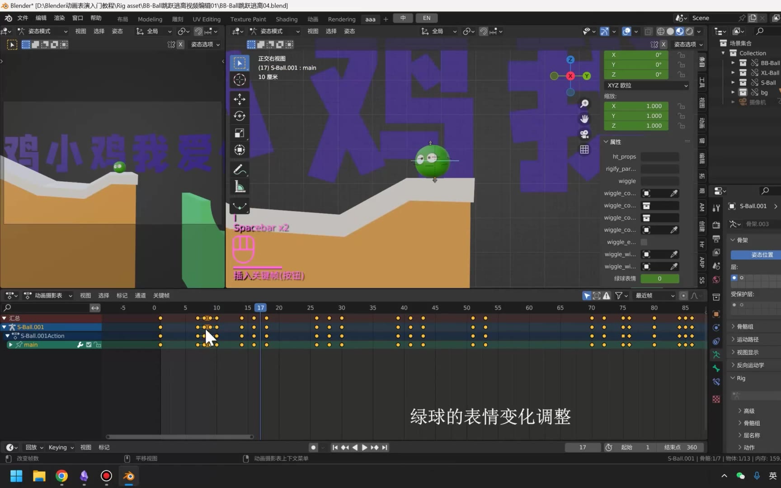This screenshot has width=781, height=488.
Task: Open the 回放 playback dropdown
Action: 34,447
